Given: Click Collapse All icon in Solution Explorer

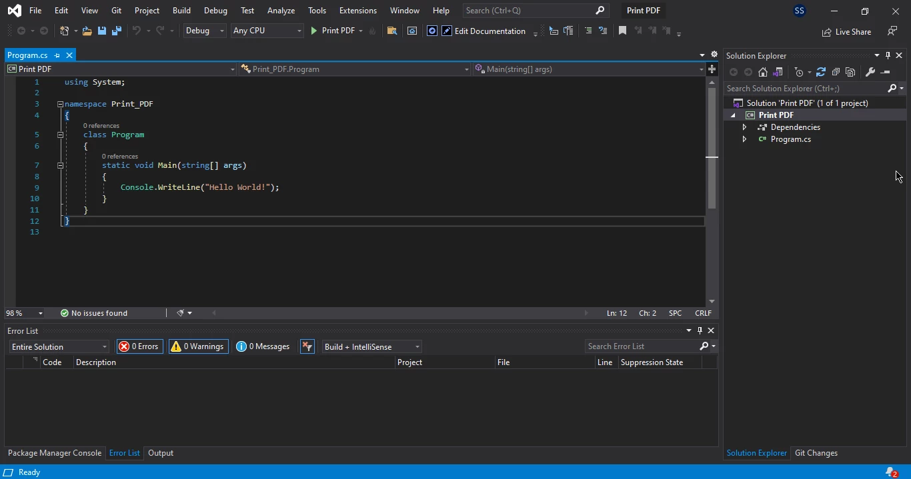Looking at the screenshot, I should 836,72.
